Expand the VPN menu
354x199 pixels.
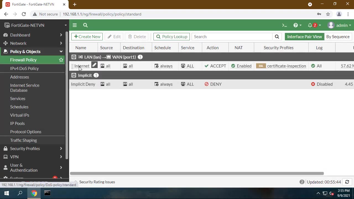32,157
